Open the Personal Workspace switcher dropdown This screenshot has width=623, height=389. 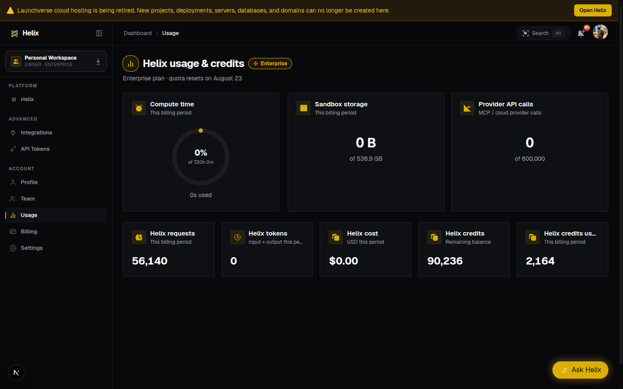(56, 61)
